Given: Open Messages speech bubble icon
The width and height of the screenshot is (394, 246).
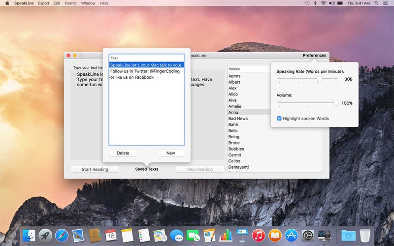Looking at the screenshot, I should (176, 236).
